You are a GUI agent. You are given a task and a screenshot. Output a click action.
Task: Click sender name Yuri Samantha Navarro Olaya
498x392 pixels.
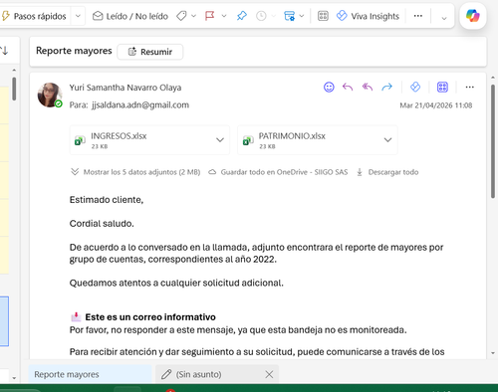click(x=125, y=88)
